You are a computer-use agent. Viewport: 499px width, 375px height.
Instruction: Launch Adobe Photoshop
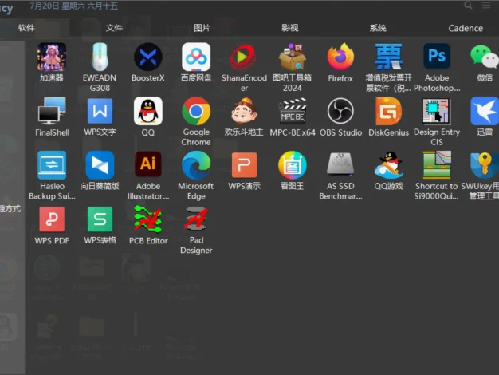(437, 57)
